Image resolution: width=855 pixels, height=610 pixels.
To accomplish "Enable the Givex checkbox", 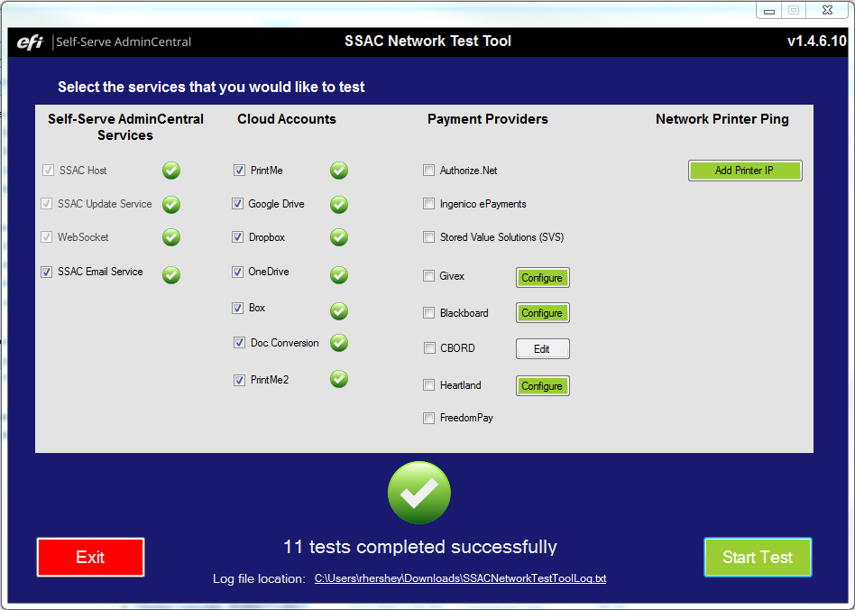I will pos(429,276).
